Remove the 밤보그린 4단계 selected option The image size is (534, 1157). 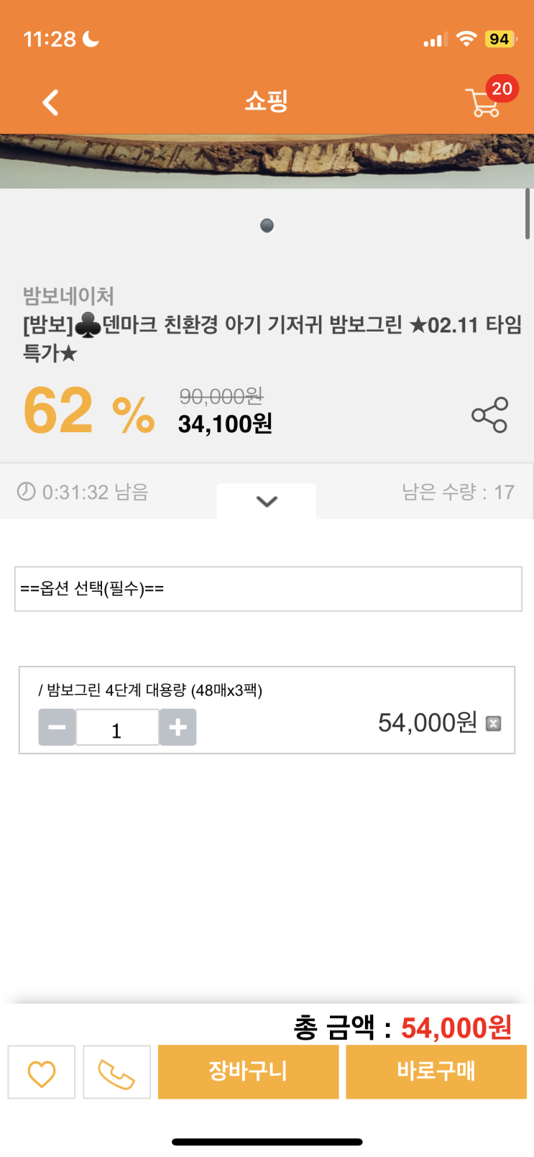click(x=493, y=723)
